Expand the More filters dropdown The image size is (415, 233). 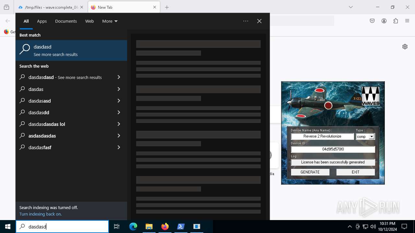click(110, 21)
